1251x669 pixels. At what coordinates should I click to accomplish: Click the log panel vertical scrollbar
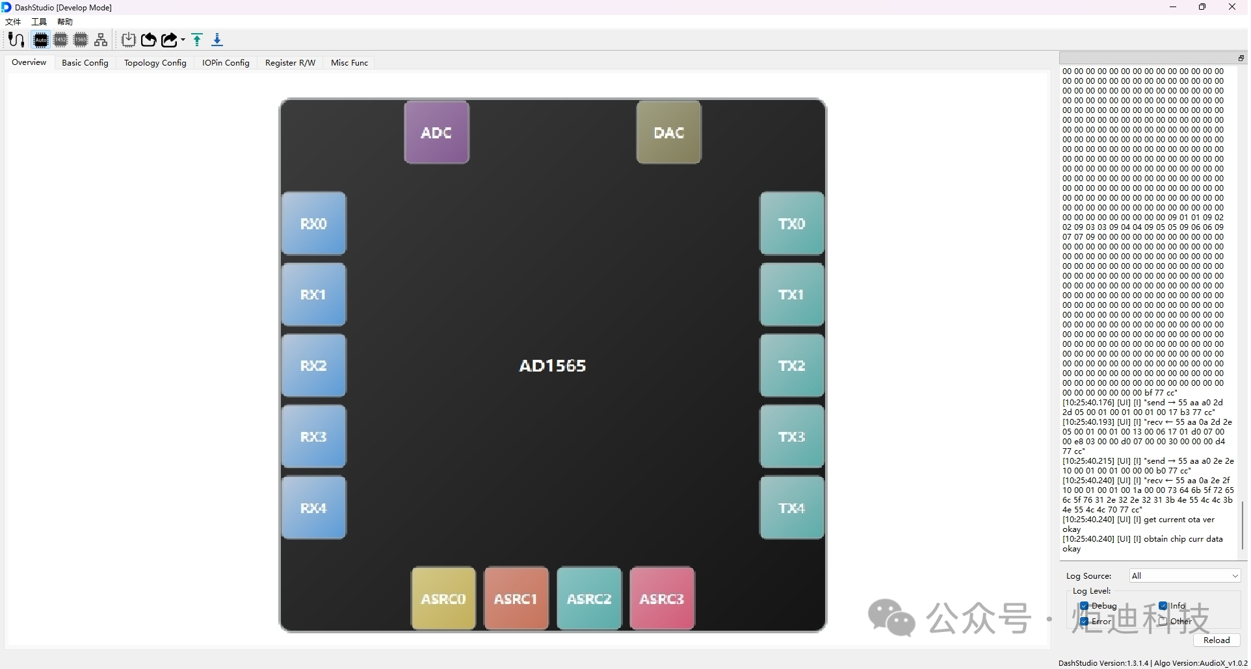[1243, 525]
